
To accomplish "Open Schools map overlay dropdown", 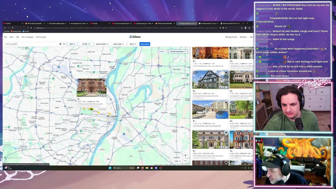I will coord(162,51).
